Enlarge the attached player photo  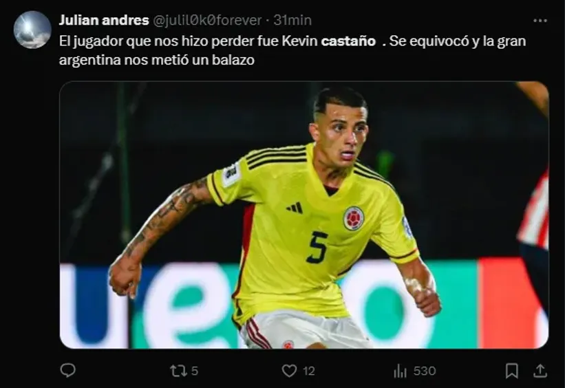tap(303, 215)
